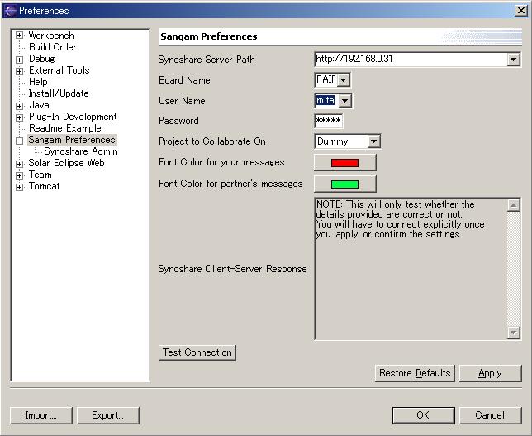532x436 pixels.
Task: Collapse the Sangam Preferences tree node
Action: point(19,141)
